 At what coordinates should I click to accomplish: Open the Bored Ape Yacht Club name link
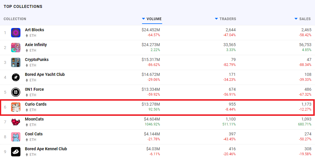pos(45,74)
